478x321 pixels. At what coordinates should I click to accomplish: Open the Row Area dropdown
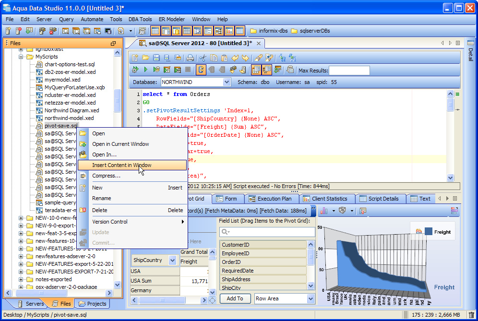311,299
